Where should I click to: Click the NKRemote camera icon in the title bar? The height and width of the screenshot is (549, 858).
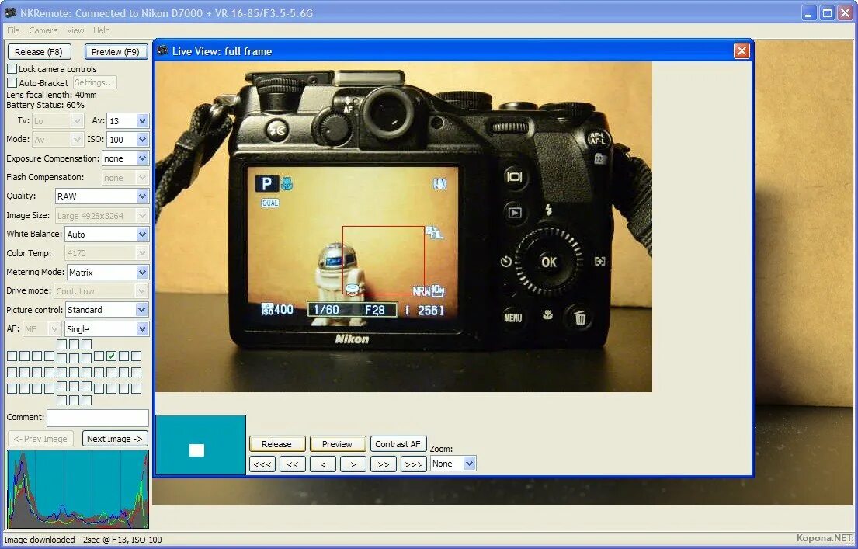click(x=9, y=12)
